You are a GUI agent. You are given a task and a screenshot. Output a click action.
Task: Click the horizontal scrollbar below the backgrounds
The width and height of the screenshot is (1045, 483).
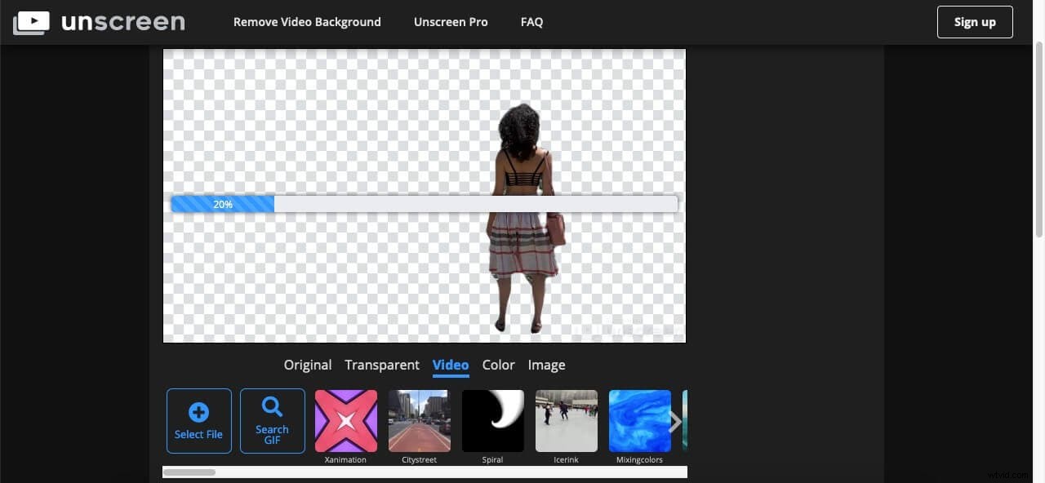point(190,472)
